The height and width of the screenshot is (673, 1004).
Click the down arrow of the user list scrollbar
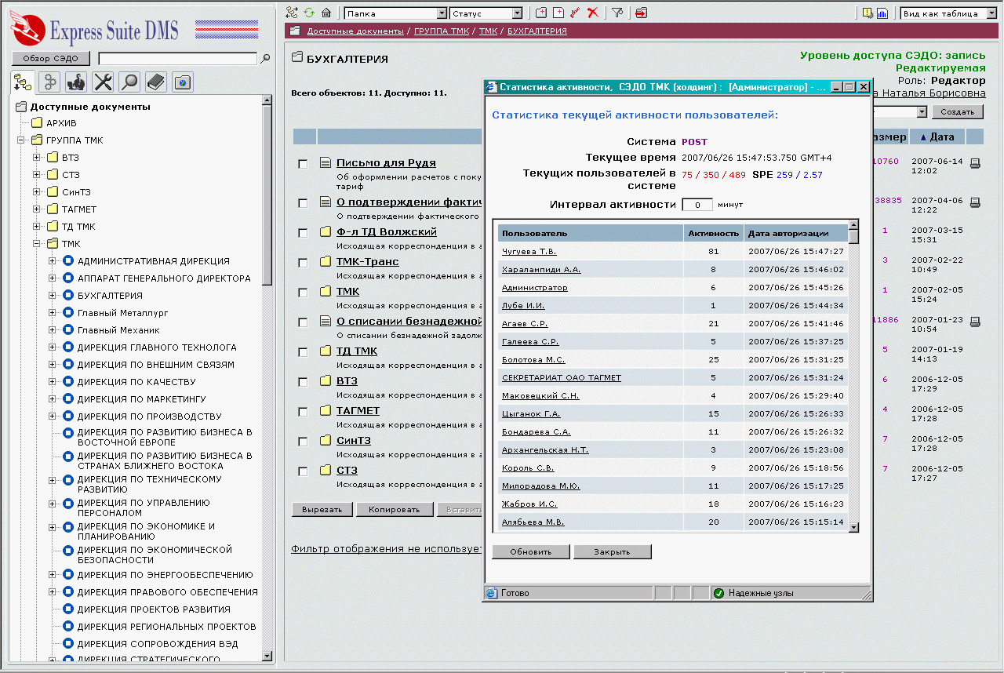(x=853, y=526)
